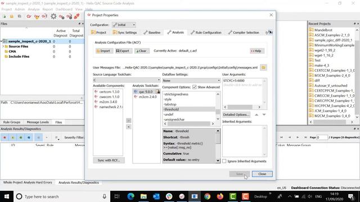This screenshot has height=202, width=360.
Task: Switch to the Compiler Selection tab
Action: [244, 33]
